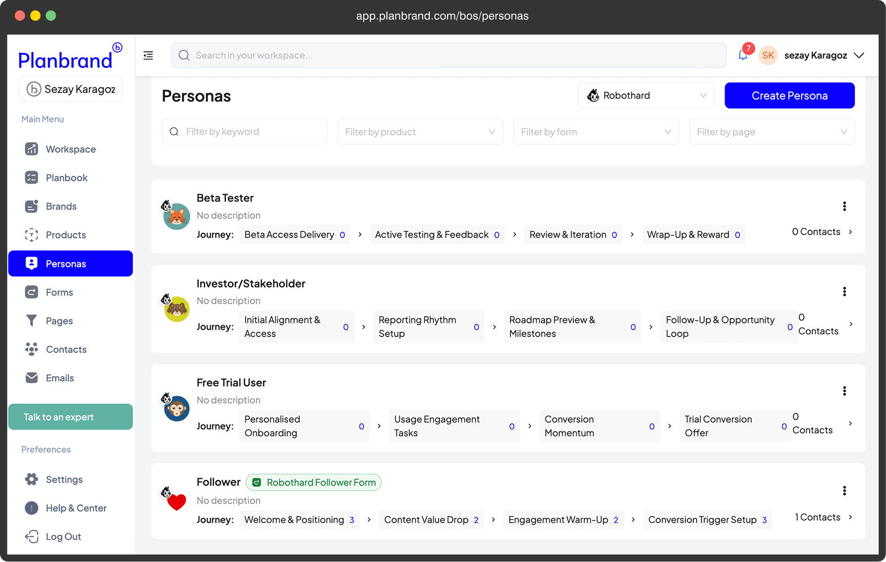Go to Workspace in the sidebar
The height and width of the screenshot is (562, 886).
pos(70,150)
